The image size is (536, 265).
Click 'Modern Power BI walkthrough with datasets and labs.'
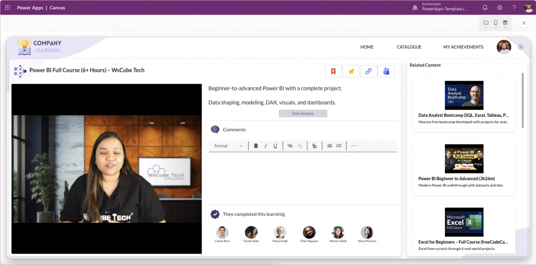[461, 185]
